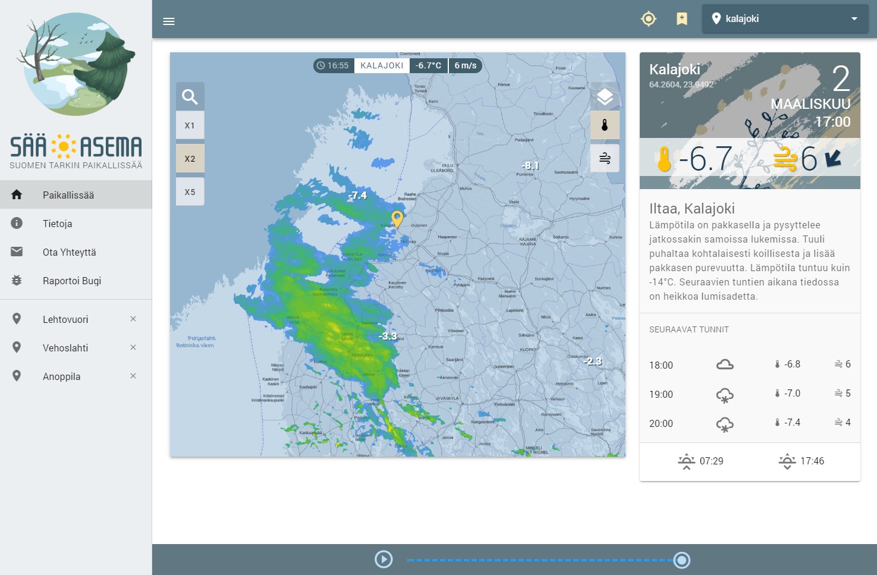
Task: Click the locate-me GPS target icon
Action: tap(648, 19)
